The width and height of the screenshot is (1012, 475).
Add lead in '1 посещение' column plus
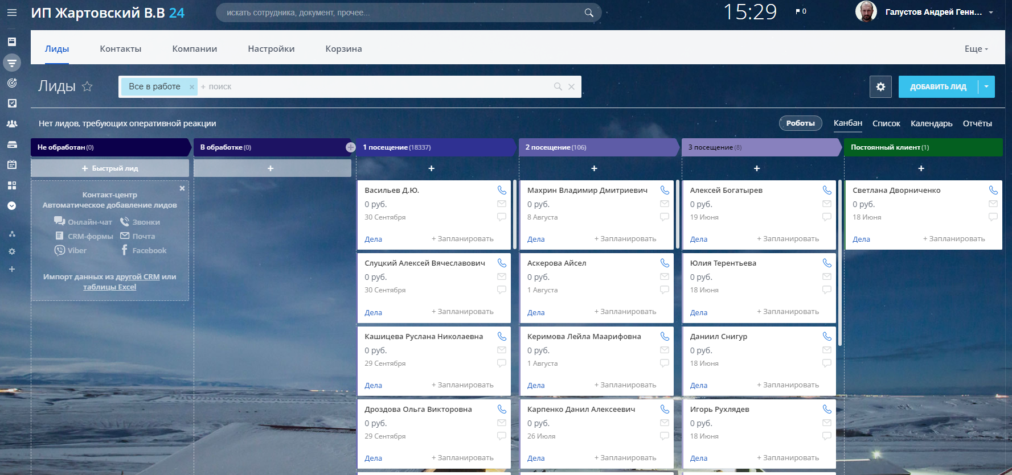pos(432,168)
